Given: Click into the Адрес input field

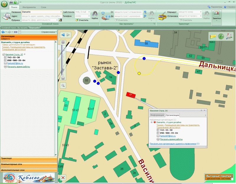Looking at the screenshot, I should tap(42, 16).
